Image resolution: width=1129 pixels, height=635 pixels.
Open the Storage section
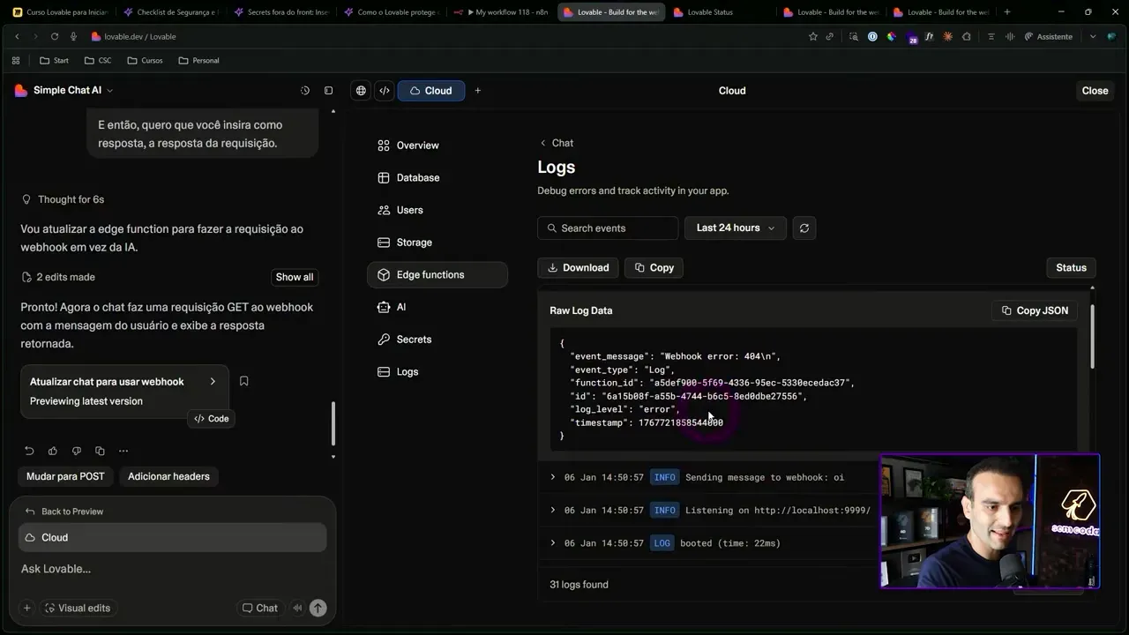pyautogui.click(x=415, y=242)
